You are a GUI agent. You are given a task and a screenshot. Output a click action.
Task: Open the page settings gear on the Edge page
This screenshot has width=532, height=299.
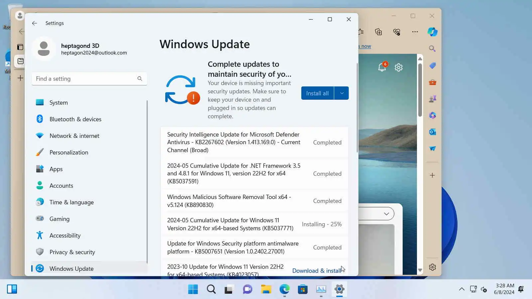point(399,67)
